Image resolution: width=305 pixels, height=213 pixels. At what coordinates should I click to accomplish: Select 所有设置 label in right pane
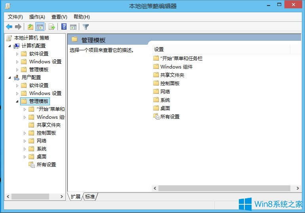click(x=170, y=117)
